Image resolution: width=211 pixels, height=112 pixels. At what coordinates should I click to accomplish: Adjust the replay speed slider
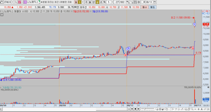point(147,109)
